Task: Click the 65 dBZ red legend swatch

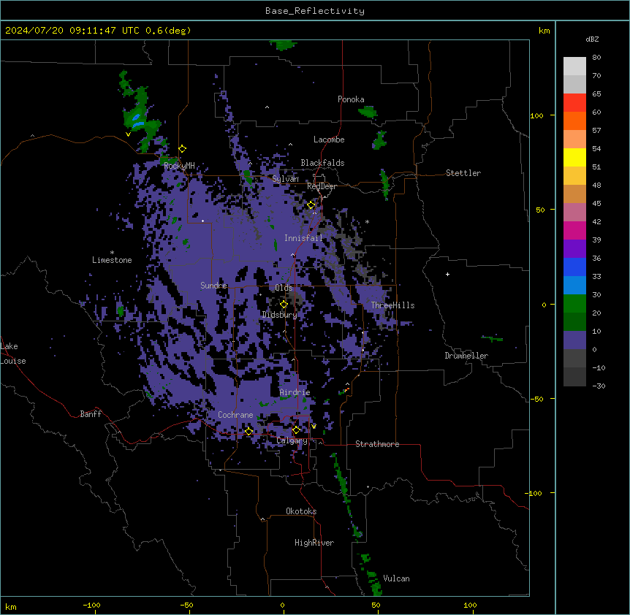Action: point(574,102)
